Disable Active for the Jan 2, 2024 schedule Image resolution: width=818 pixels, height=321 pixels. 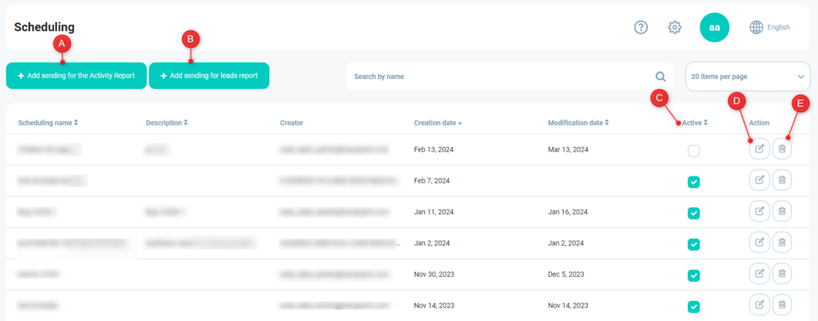click(x=693, y=244)
